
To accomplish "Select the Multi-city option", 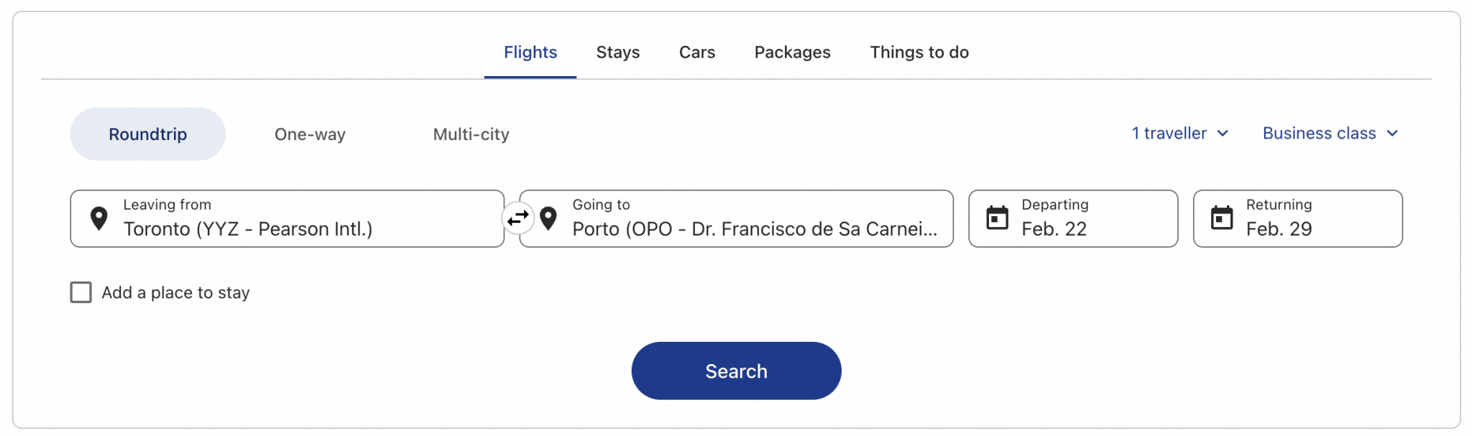I will (x=471, y=134).
